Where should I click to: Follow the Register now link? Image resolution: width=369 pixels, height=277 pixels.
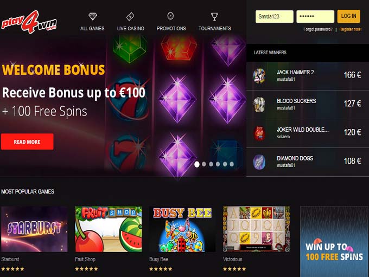[x=351, y=29]
